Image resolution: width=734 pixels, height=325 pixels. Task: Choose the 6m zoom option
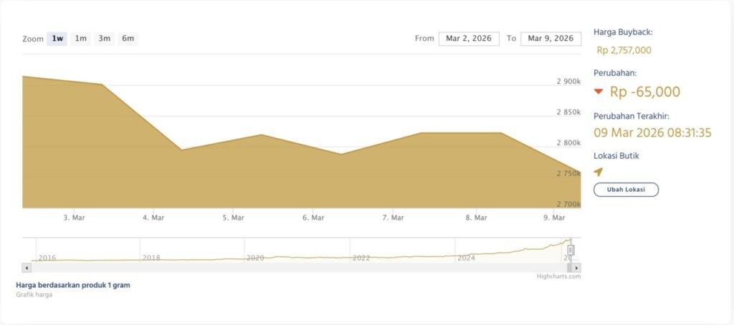pyautogui.click(x=128, y=39)
